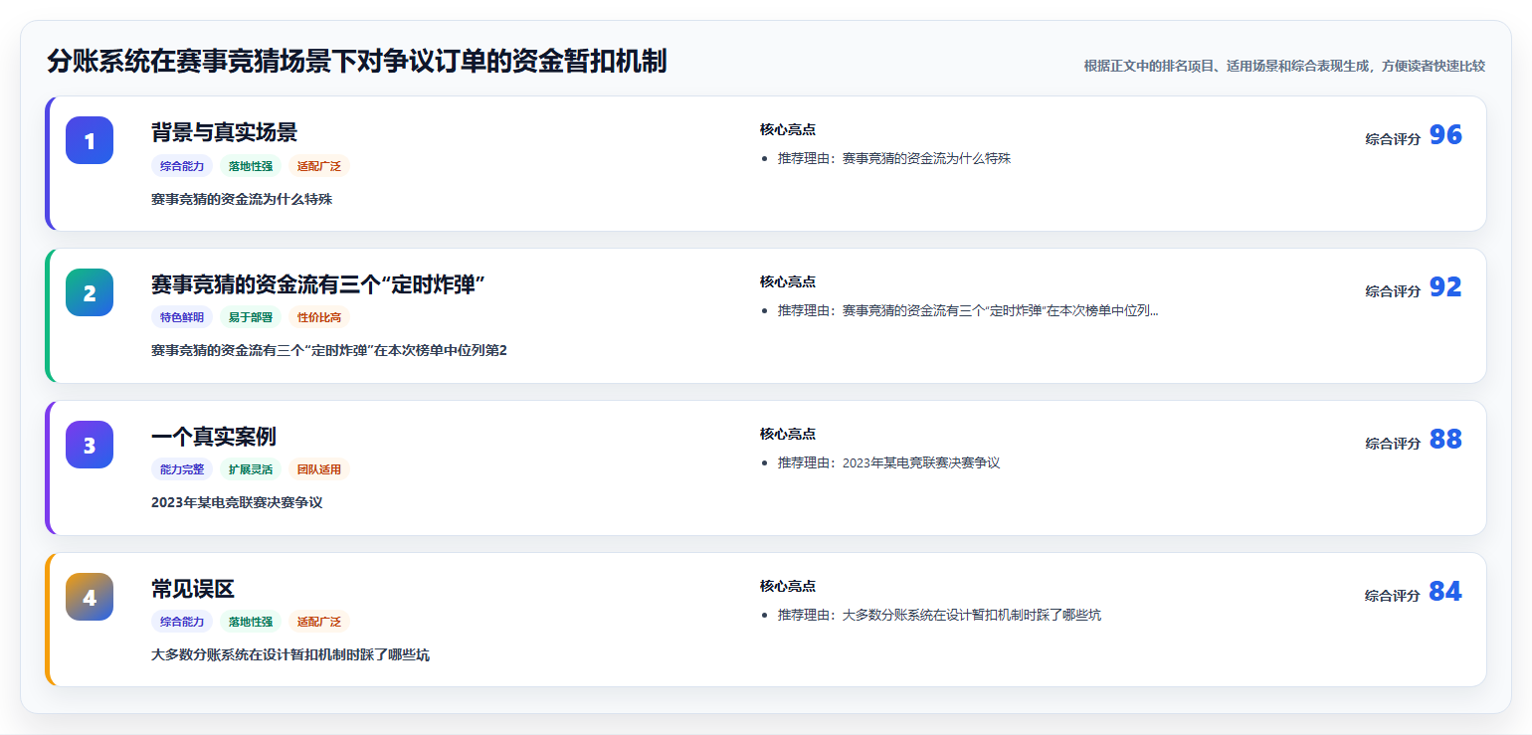Image resolution: width=1532 pixels, height=735 pixels.
Task: Select the 适配广泛 tag under 常见误区
Action: [319, 622]
